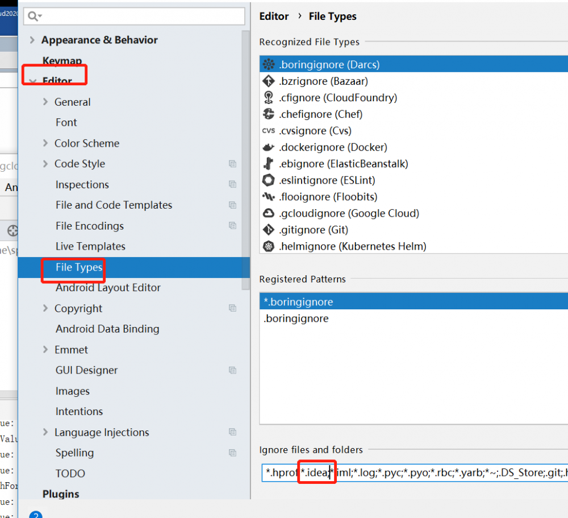This screenshot has width=568, height=518.
Task: Select .dockerignore (Docker) file type
Action: [414, 147]
